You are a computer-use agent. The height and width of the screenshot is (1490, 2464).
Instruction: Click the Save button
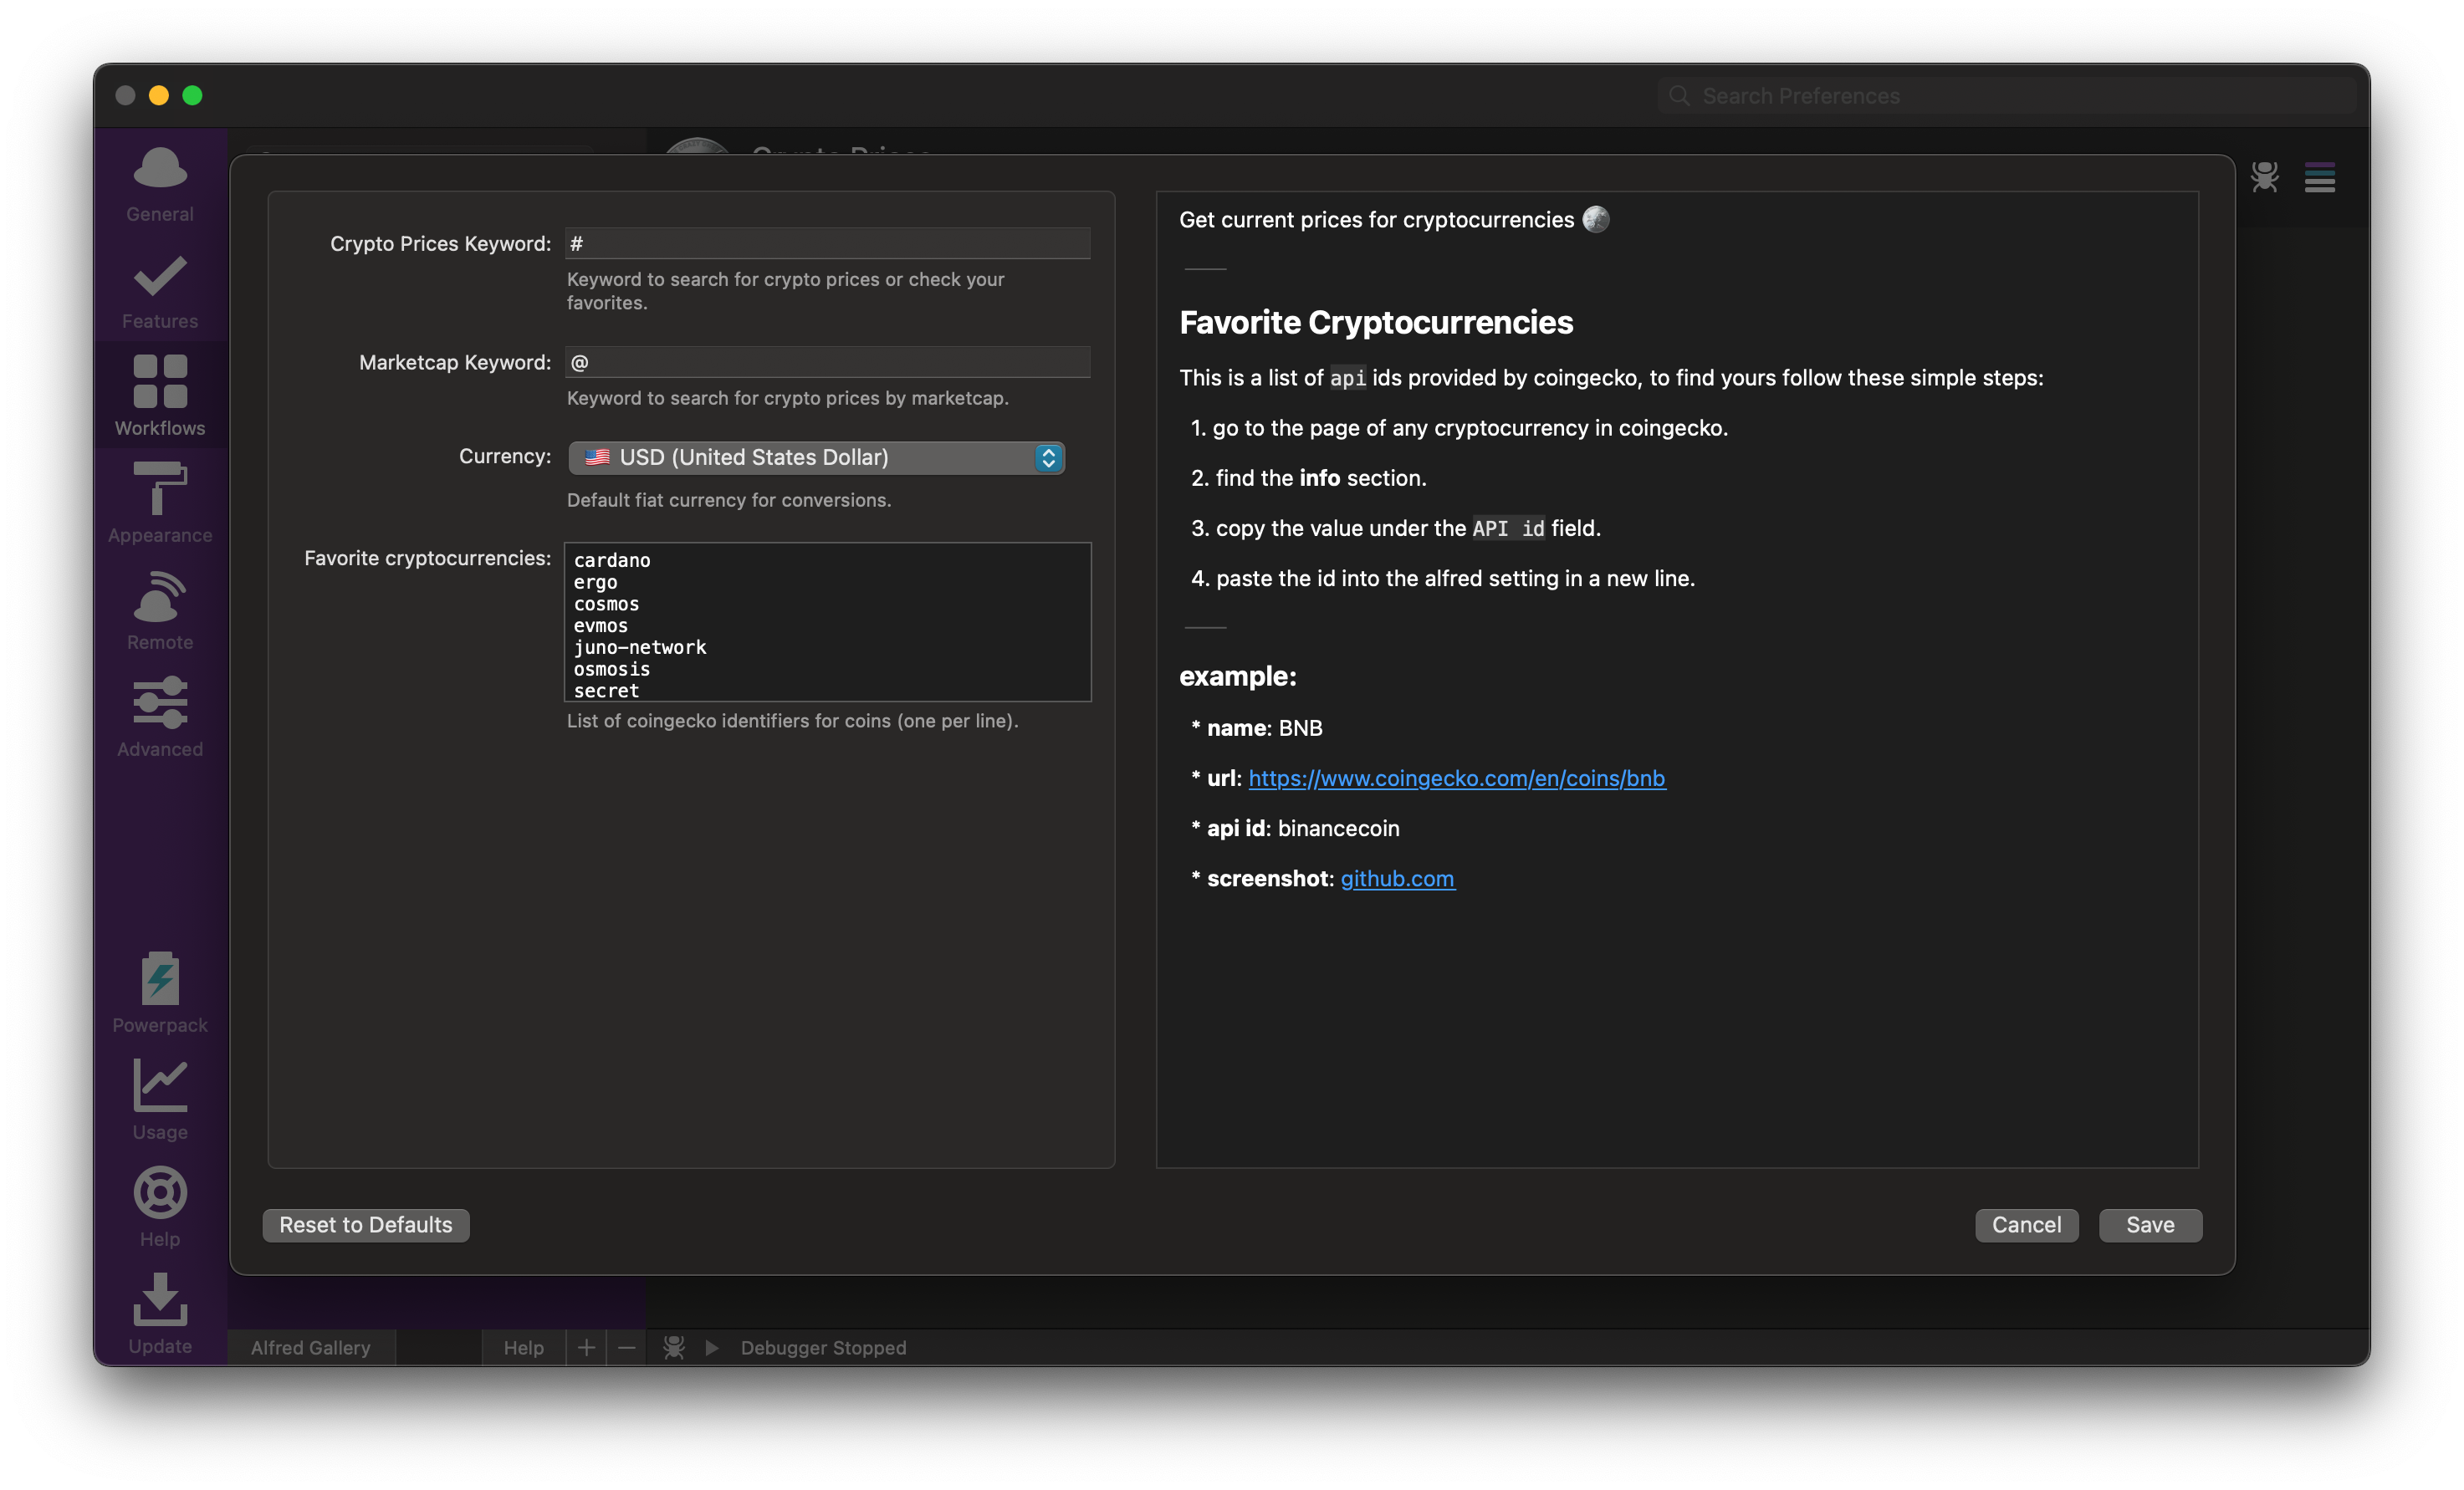pyautogui.click(x=2150, y=1222)
